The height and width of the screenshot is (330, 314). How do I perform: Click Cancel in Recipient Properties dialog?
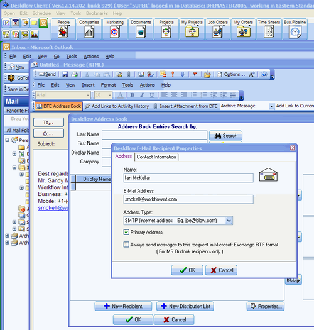221,270
